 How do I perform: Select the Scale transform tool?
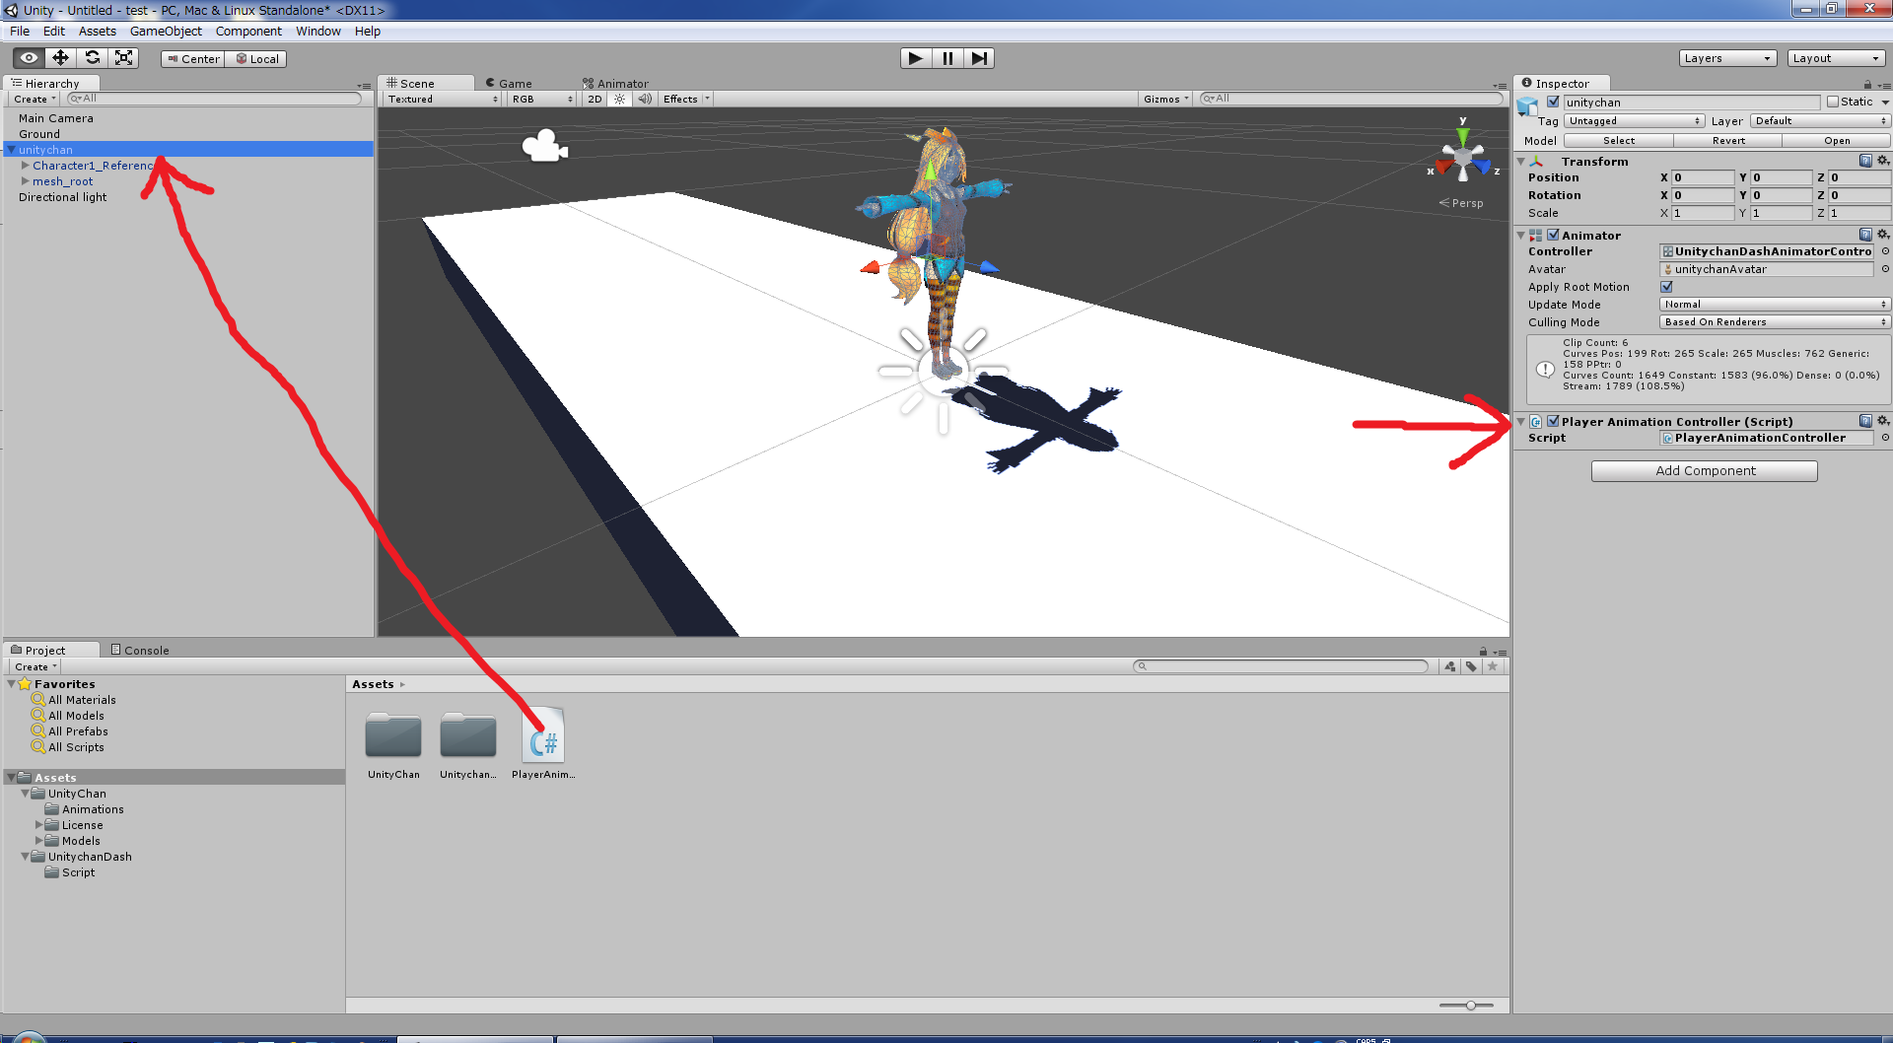click(123, 58)
